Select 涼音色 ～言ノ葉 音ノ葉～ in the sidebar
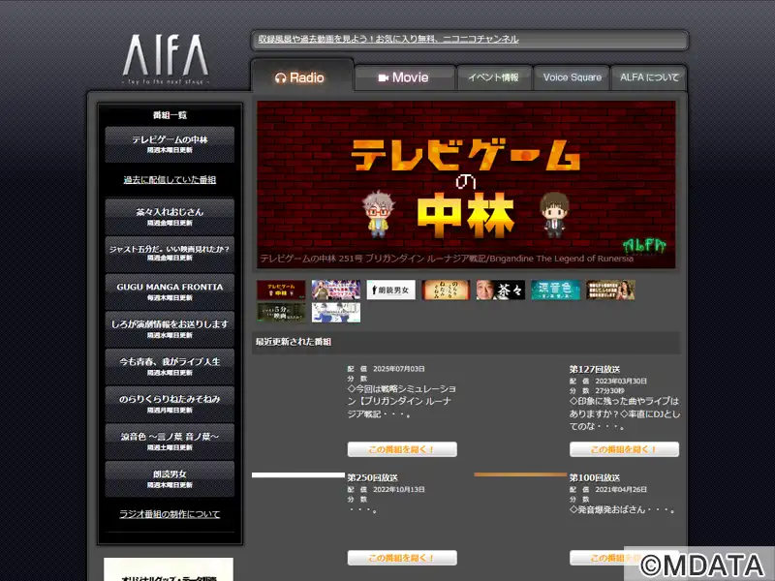 170,442
